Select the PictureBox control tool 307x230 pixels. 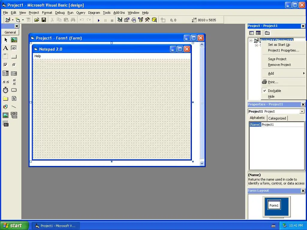coord(14,40)
